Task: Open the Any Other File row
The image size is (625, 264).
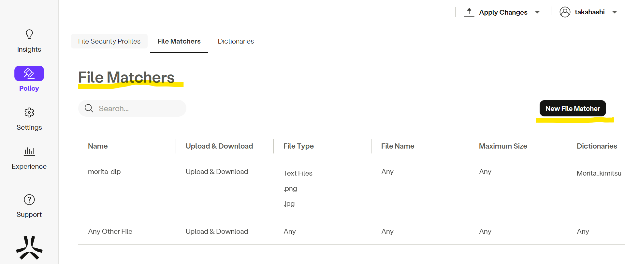Action: pyautogui.click(x=110, y=231)
